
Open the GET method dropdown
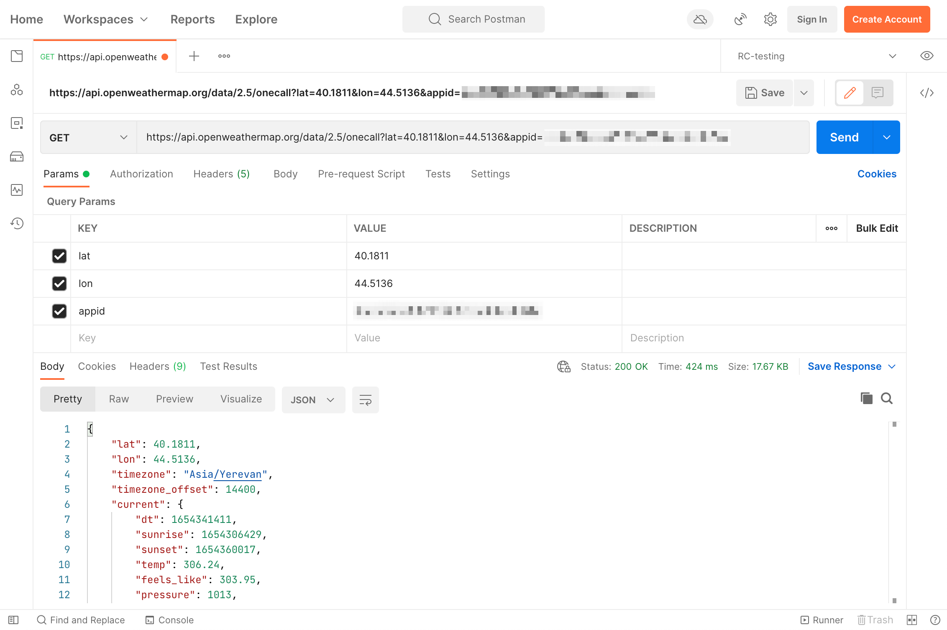[88, 137]
